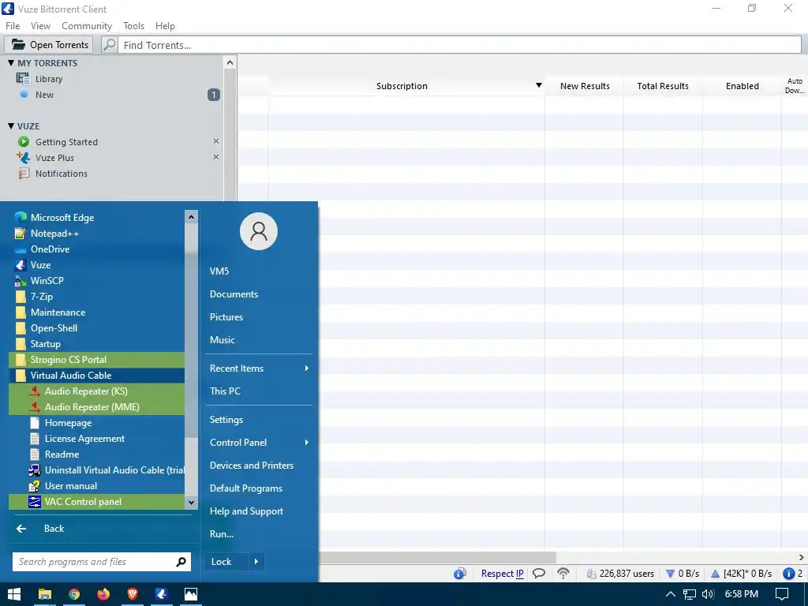
Task: Close the Getting Started sidebar entry
Action: pyautogui.click(x=216, y=141)
